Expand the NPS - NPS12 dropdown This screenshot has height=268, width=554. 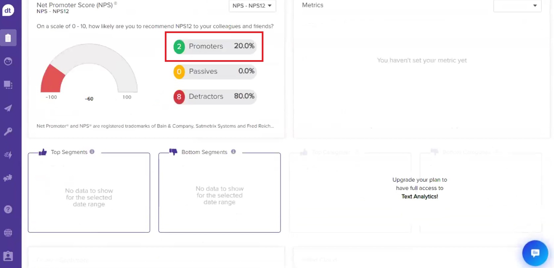(252, 6)
